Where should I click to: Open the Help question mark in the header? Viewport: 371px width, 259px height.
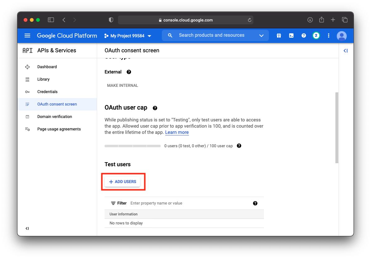303,35
